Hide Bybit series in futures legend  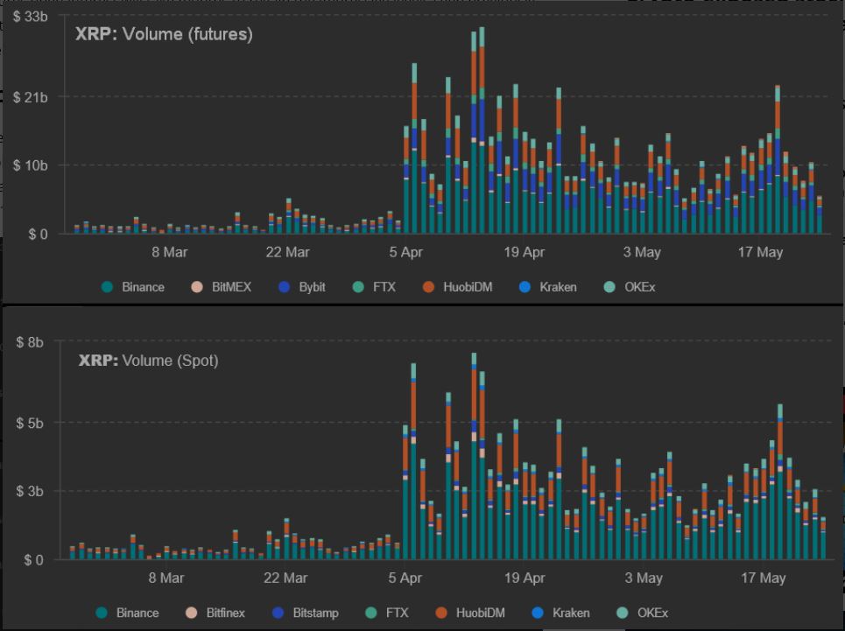click(x=303, y=287)
